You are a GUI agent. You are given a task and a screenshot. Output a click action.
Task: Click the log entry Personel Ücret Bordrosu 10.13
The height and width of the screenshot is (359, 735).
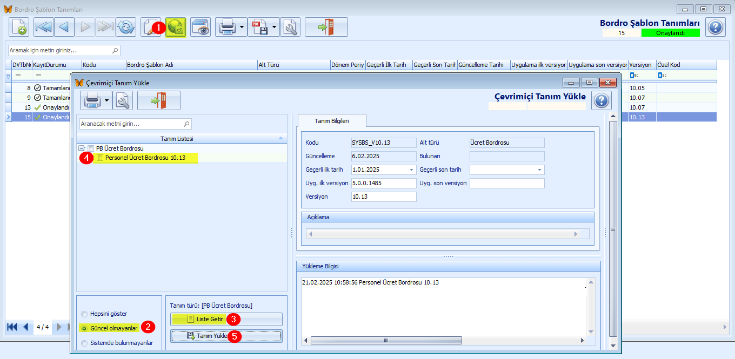(370, 282)
